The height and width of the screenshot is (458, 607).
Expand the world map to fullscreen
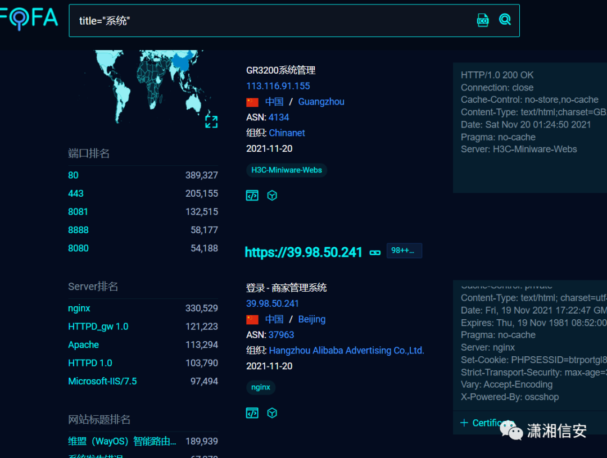tap(211, 121)
